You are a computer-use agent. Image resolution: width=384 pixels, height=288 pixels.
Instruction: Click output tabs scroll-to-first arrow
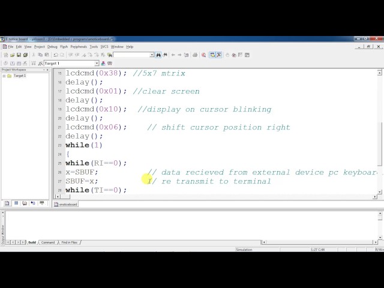[8, 242]
